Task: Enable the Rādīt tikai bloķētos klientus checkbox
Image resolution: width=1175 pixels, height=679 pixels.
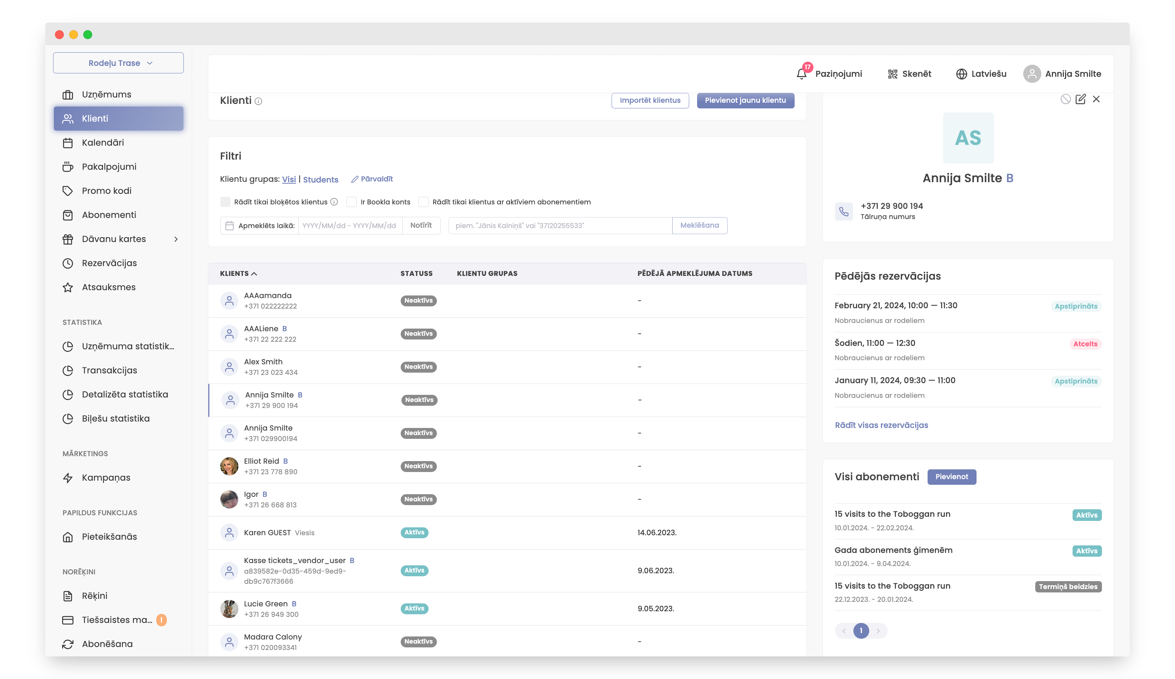Action: [x=225, y=202]
